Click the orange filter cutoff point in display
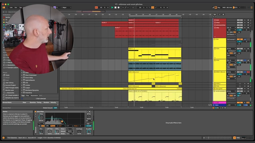255x143 pixels. pyautogui.click(x=62, y=121)
